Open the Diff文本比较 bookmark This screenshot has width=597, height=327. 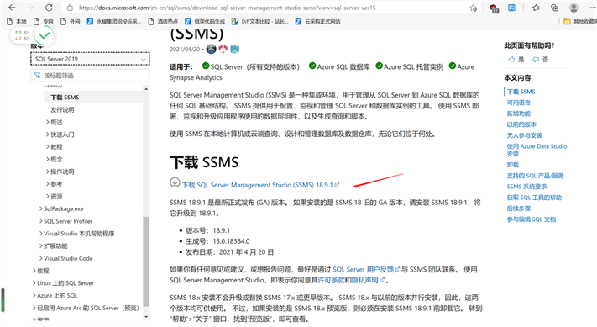coord(260,21)
